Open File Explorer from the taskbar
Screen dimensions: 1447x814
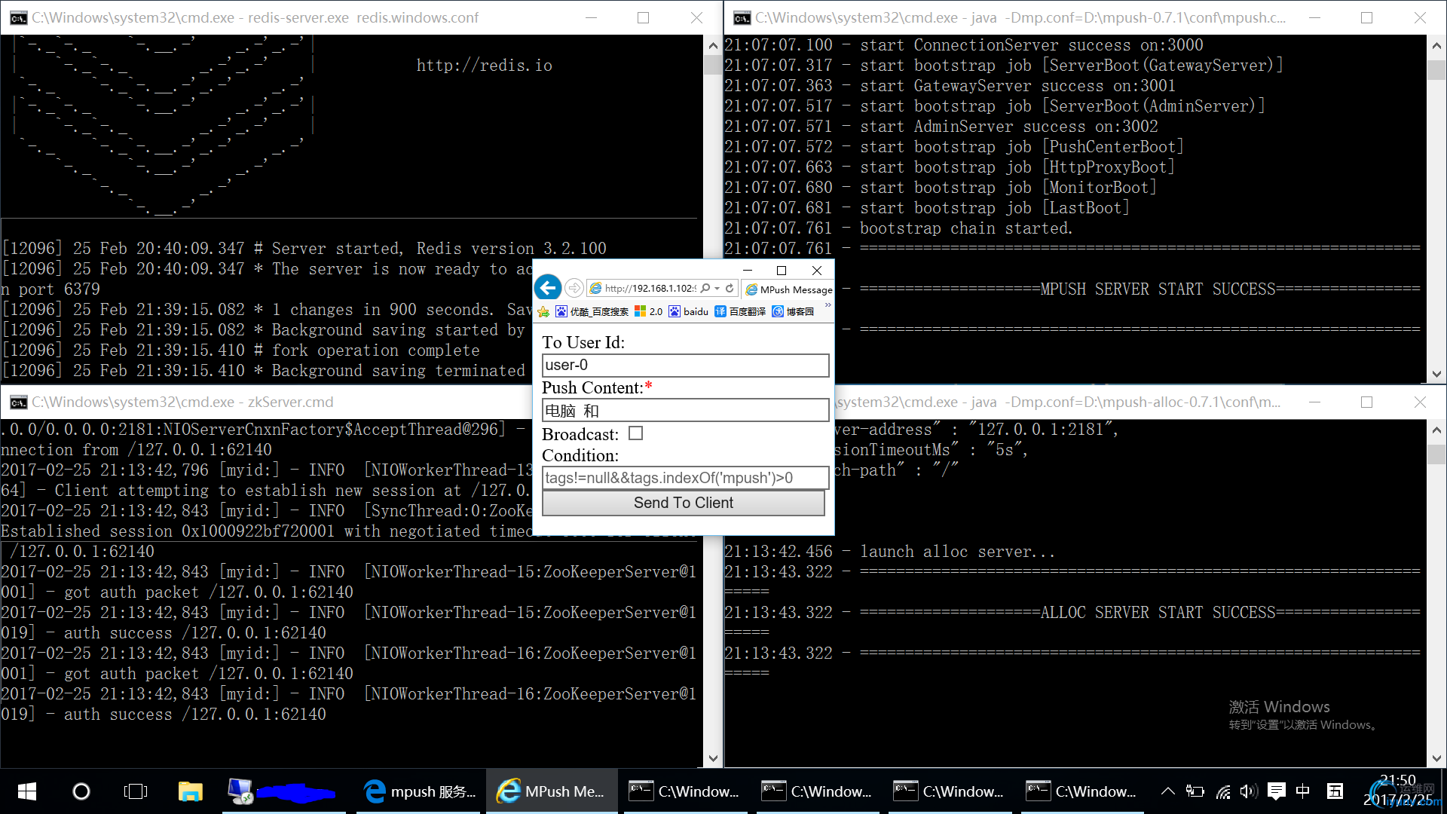(x=190, y=791)
